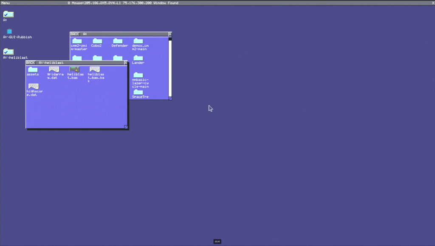Open the assets folder
Viewport: 435px width, 246px height.
pyautogui.click(x=33, y=69)
